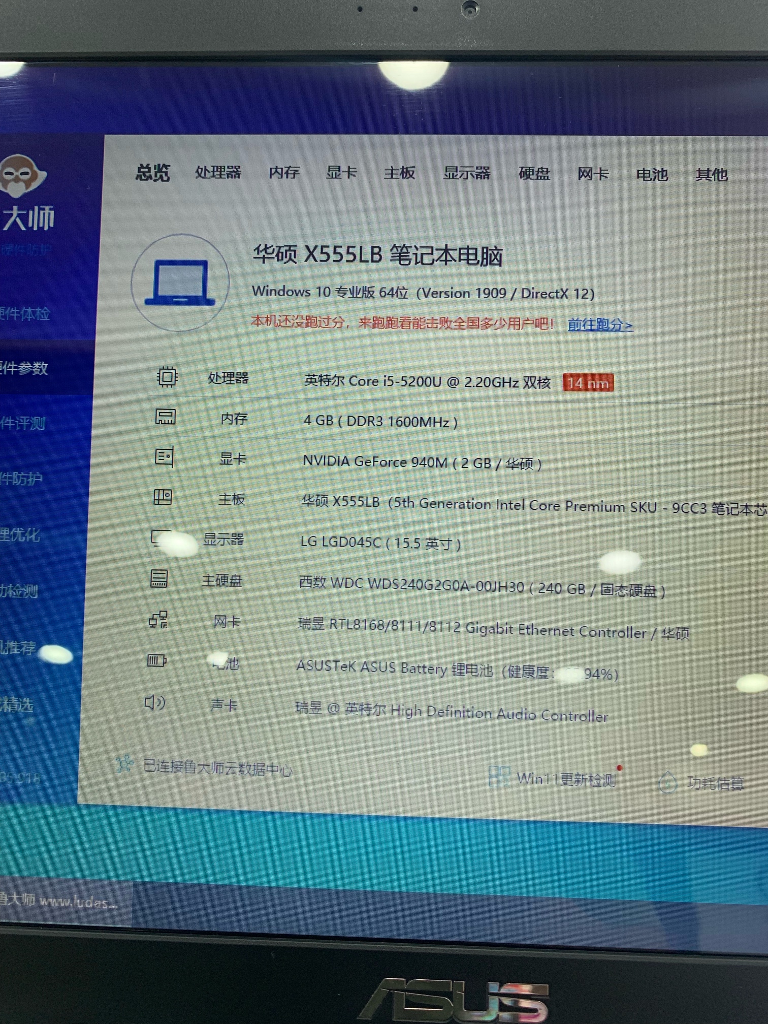Select 硬件评测 in the sidebar

coord(23,423)
